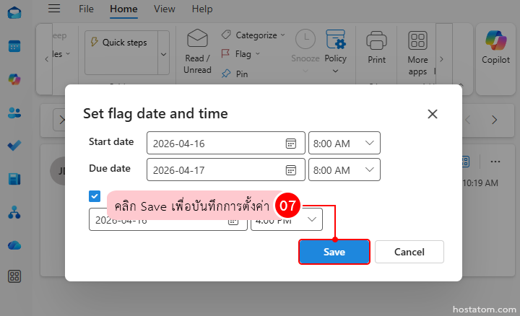Click the Due date input field
The image size is (520, 316).
(225, 170)
